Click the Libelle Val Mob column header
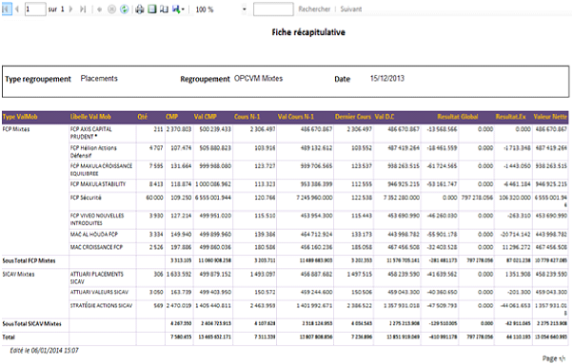Screen dimensions: 573x364 [x=90, y=117]
